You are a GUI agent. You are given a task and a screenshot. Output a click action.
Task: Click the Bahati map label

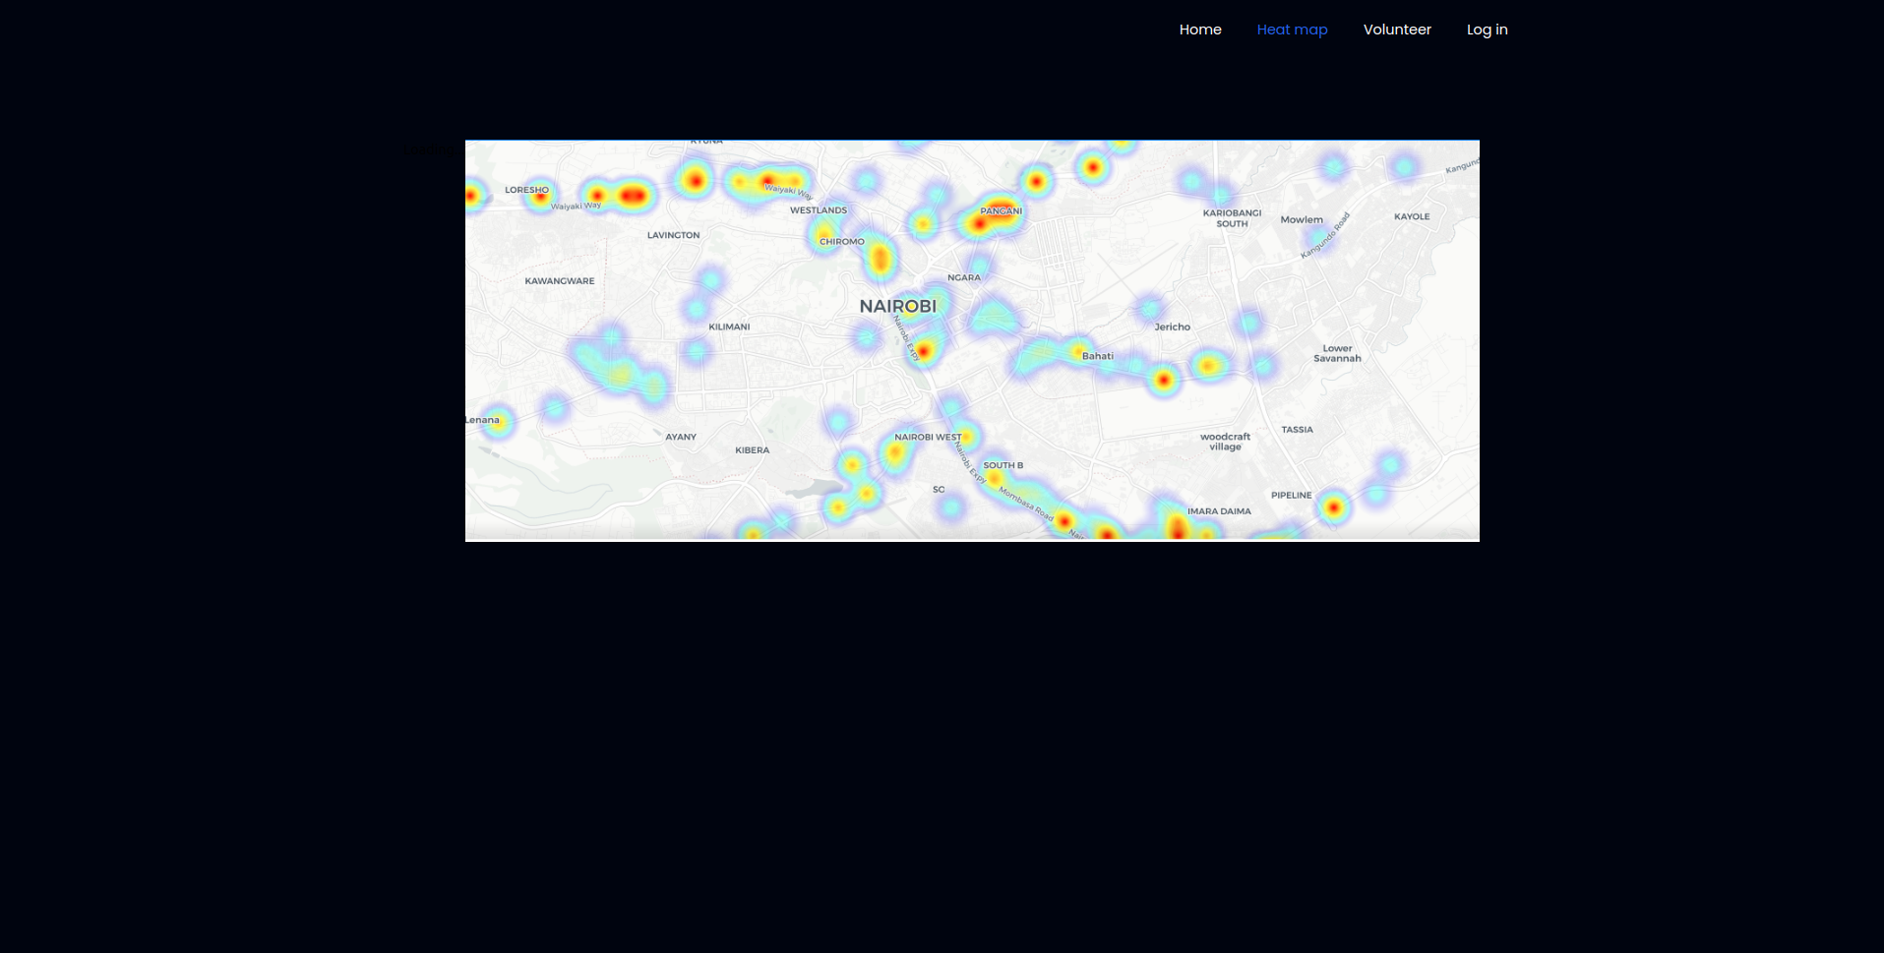pyautogui.click(x=1098, y=356)
